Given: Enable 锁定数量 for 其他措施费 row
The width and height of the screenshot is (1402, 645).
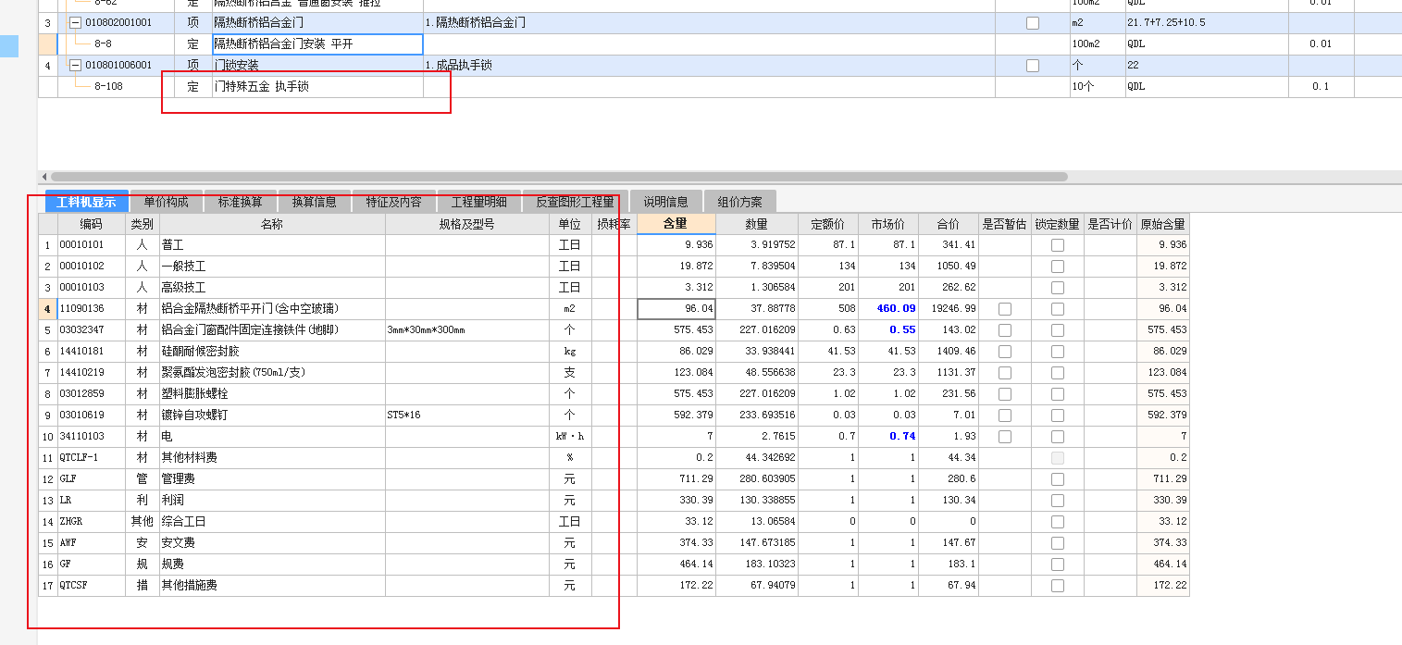Looking at the screenshot, I should coord(1058,586).
